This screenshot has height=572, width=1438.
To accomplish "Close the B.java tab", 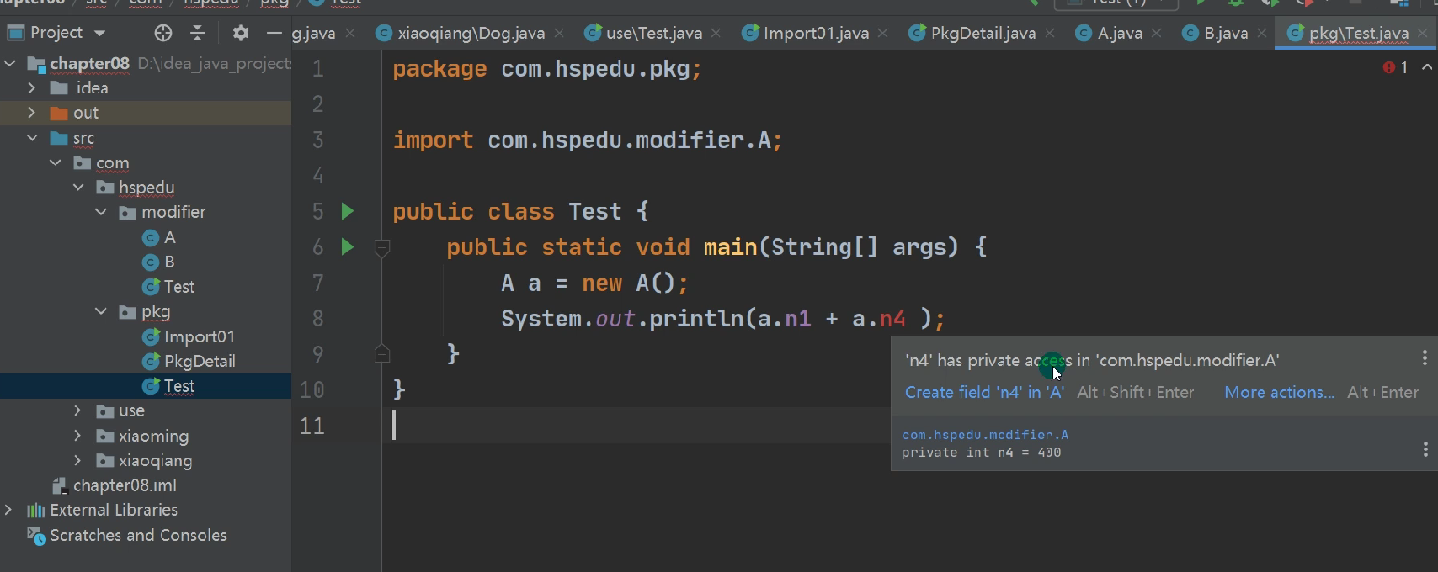I will point(1261,33).
